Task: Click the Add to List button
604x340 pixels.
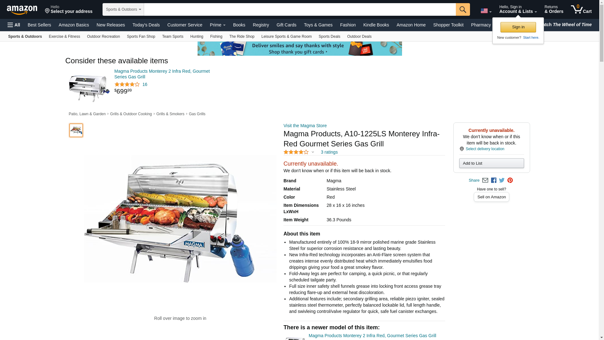Action: click(491, 163)
